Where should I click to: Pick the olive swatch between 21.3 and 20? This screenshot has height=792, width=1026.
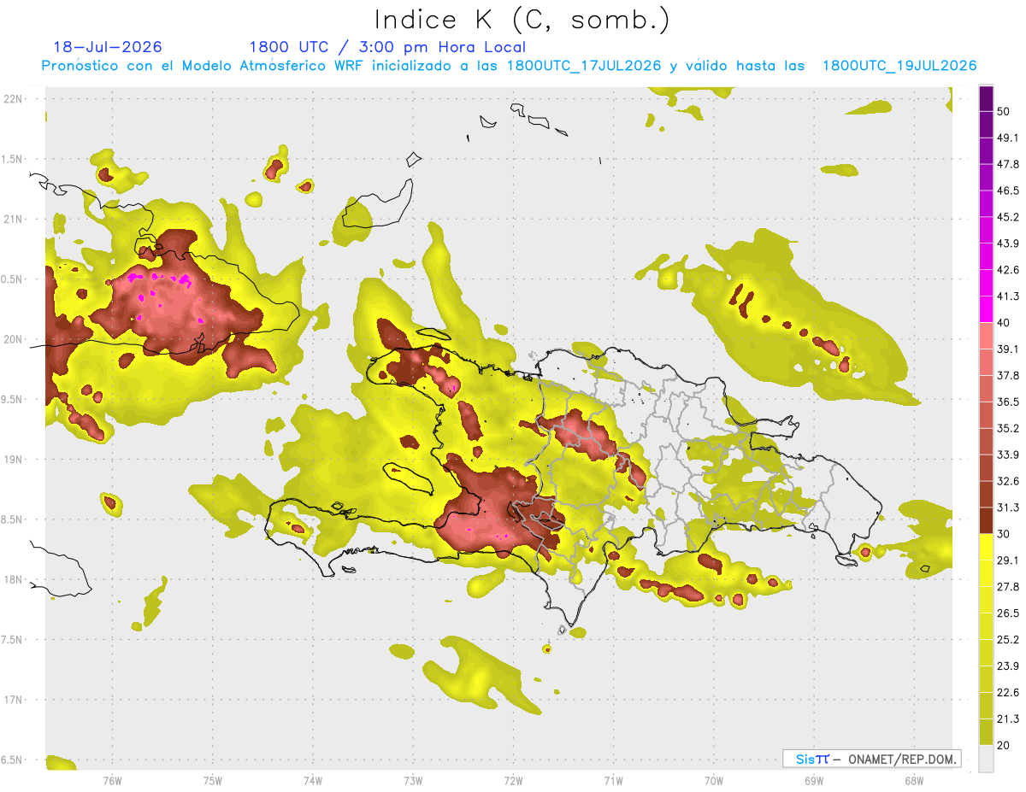tap(986, 731)
